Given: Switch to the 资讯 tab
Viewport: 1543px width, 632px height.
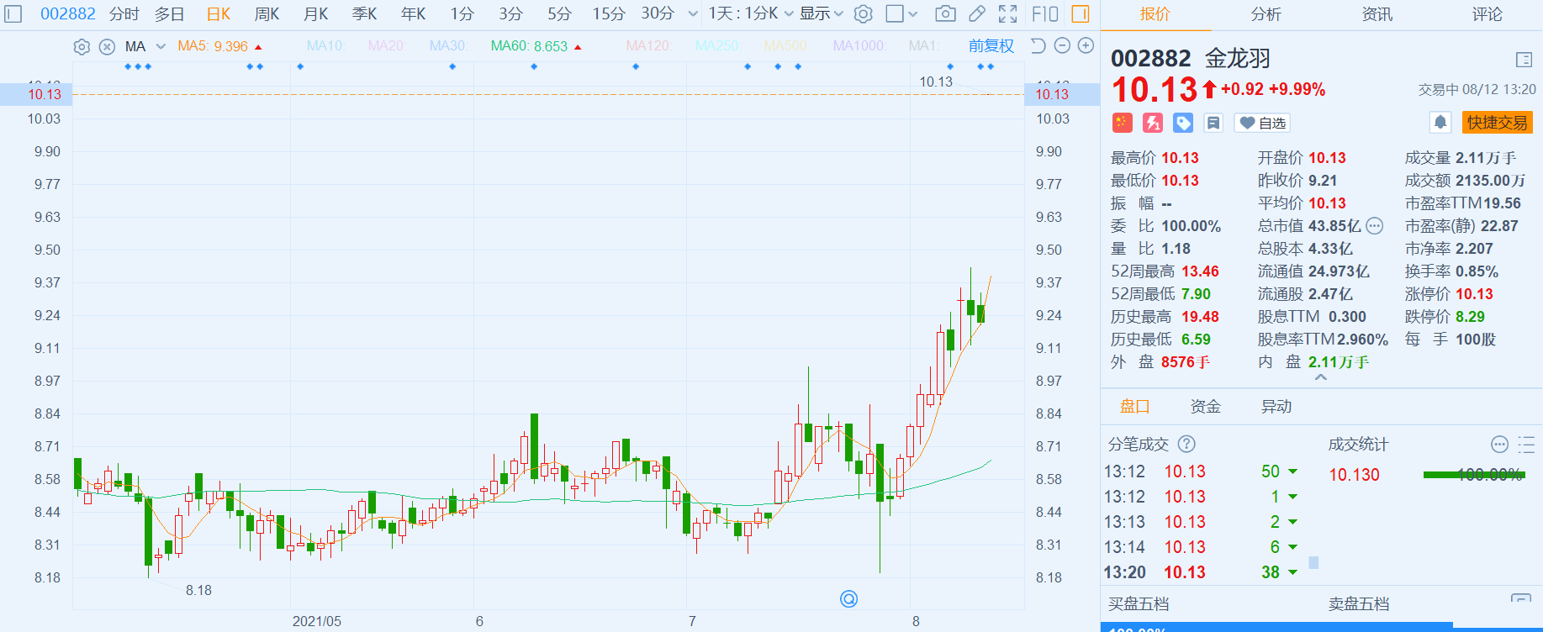Looking at the screenshot, I should click(x=1377, y=14).
